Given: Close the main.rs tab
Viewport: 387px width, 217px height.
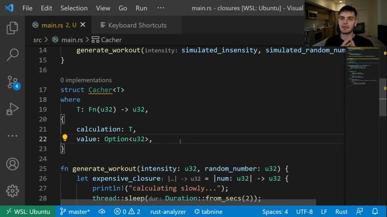Looking at the screenshot, I should pos(83,25).
